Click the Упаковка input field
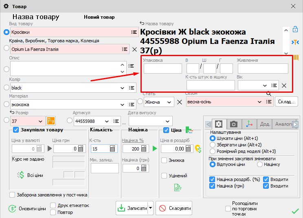The image size is (303, 218). pos(162,69)
